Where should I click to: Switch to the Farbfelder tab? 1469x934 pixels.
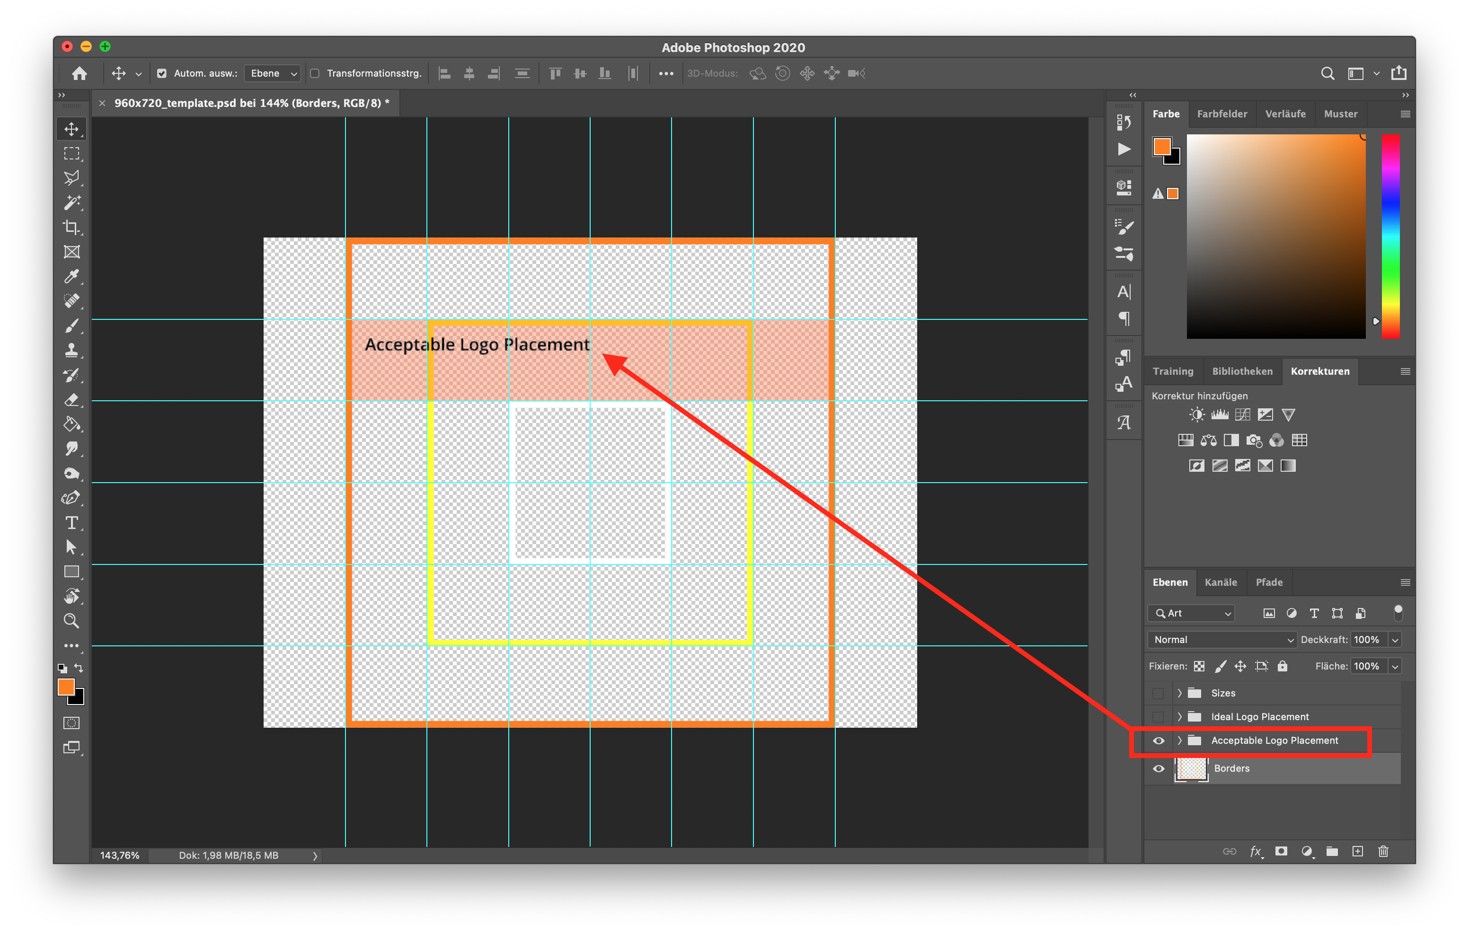click(x=1222, y=114)
